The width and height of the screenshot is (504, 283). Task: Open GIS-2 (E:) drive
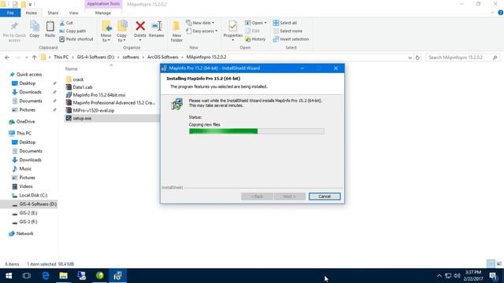28,213
